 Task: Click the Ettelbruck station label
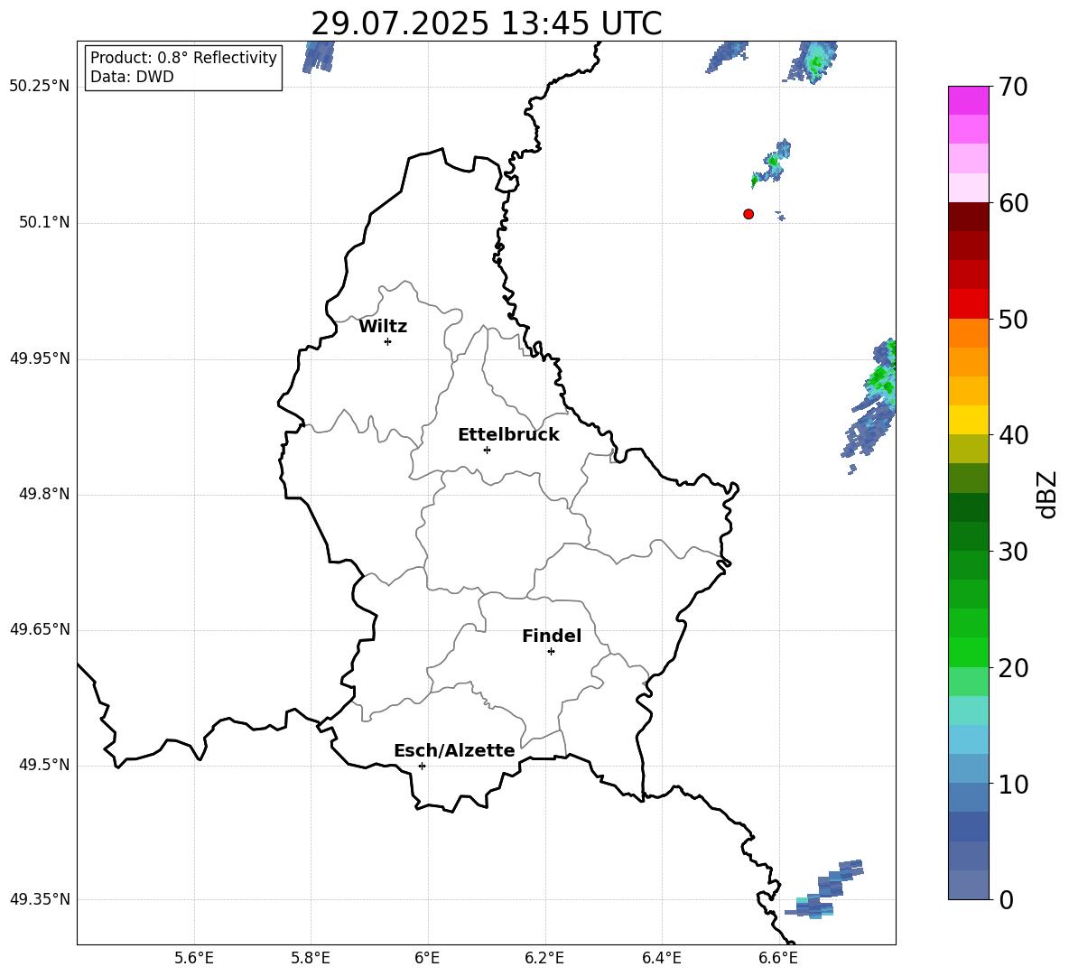[508, 435]
